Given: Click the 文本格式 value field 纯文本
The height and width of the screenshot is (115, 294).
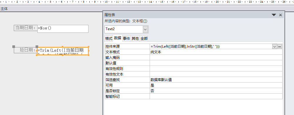Looking at the screenshot, I should point(216,52).
